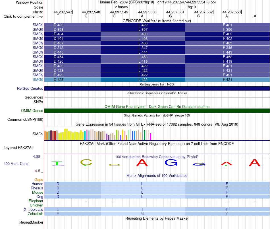The image size is (270, 229).
Task: Click the "Gene Expression in 54 tissues" GTEx title
Action: (x=157, y=124)
